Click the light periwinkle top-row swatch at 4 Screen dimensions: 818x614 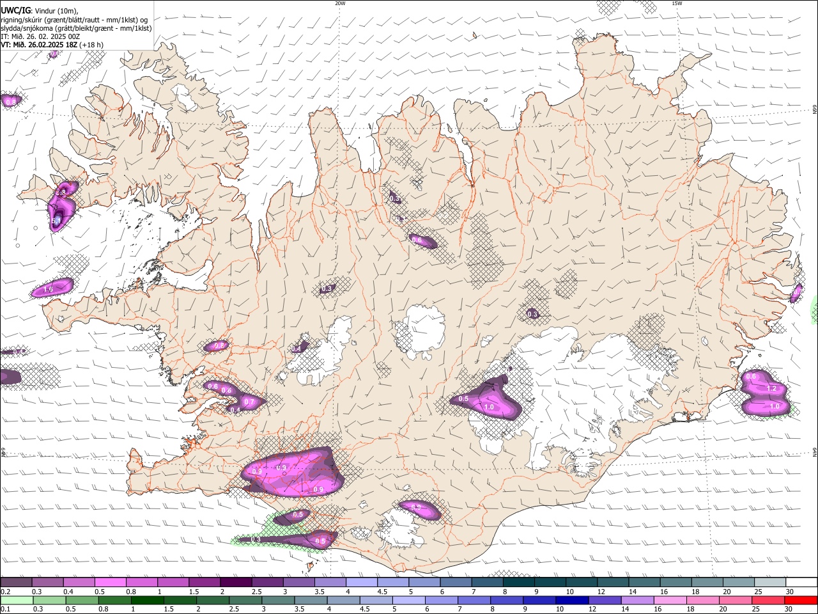(361, 583)
